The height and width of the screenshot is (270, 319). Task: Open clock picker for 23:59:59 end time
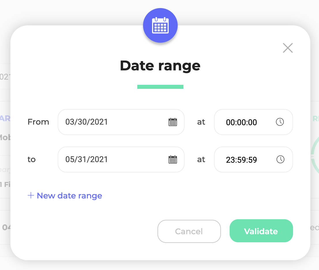click(x=280, y=159)
